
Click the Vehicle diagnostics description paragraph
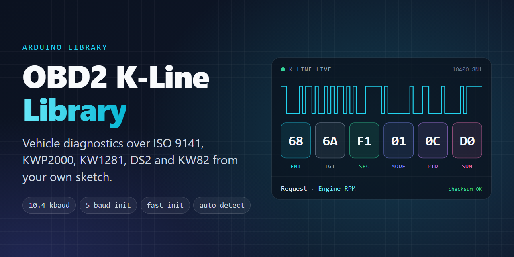click(x=130, y=160)
